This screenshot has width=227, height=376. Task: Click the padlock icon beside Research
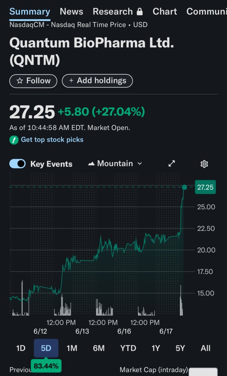[140, 12]
